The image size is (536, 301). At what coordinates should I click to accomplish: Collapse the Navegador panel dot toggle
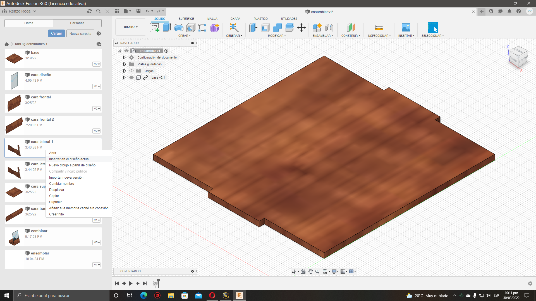(192, 43)
